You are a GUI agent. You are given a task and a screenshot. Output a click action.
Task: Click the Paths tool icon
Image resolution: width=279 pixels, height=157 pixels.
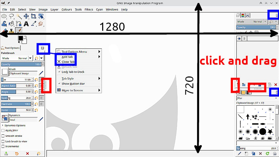click(19, 24)
